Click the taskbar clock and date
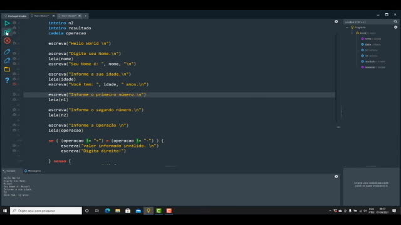The width and height of the screenshot is (401, 225). tap(382, 211)
